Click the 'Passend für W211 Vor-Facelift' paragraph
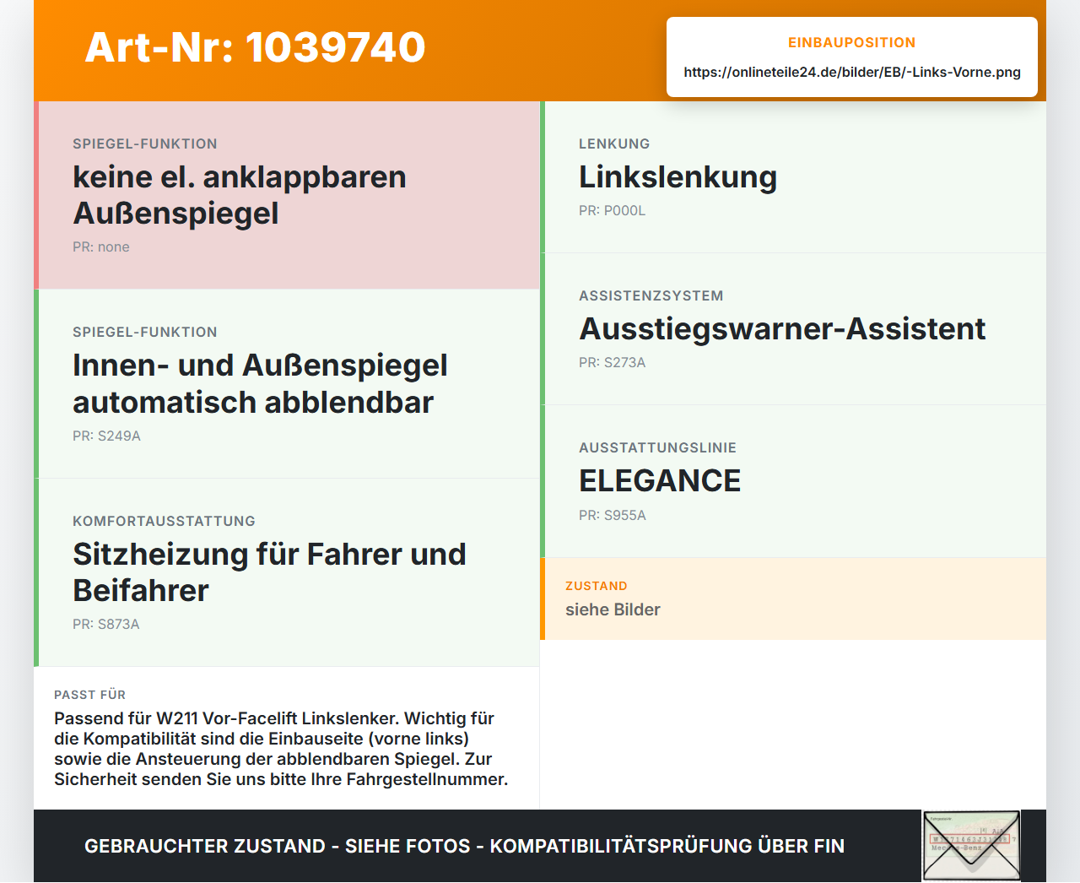Viewport: 1080px width, 883px height. (281, 749)
